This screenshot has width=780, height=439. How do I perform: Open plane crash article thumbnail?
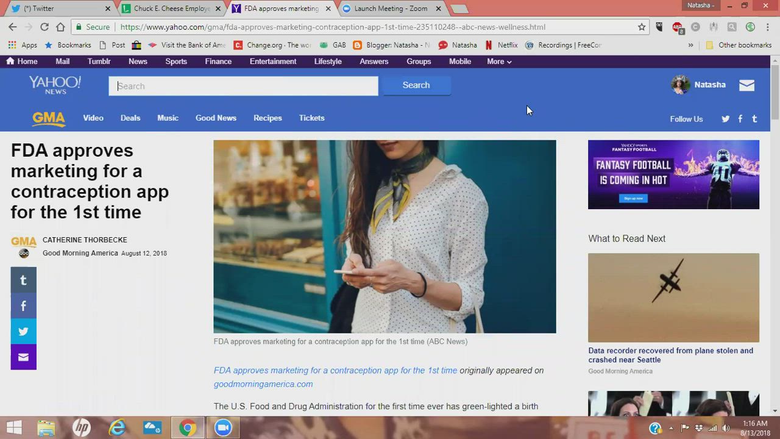pos(673,298)
